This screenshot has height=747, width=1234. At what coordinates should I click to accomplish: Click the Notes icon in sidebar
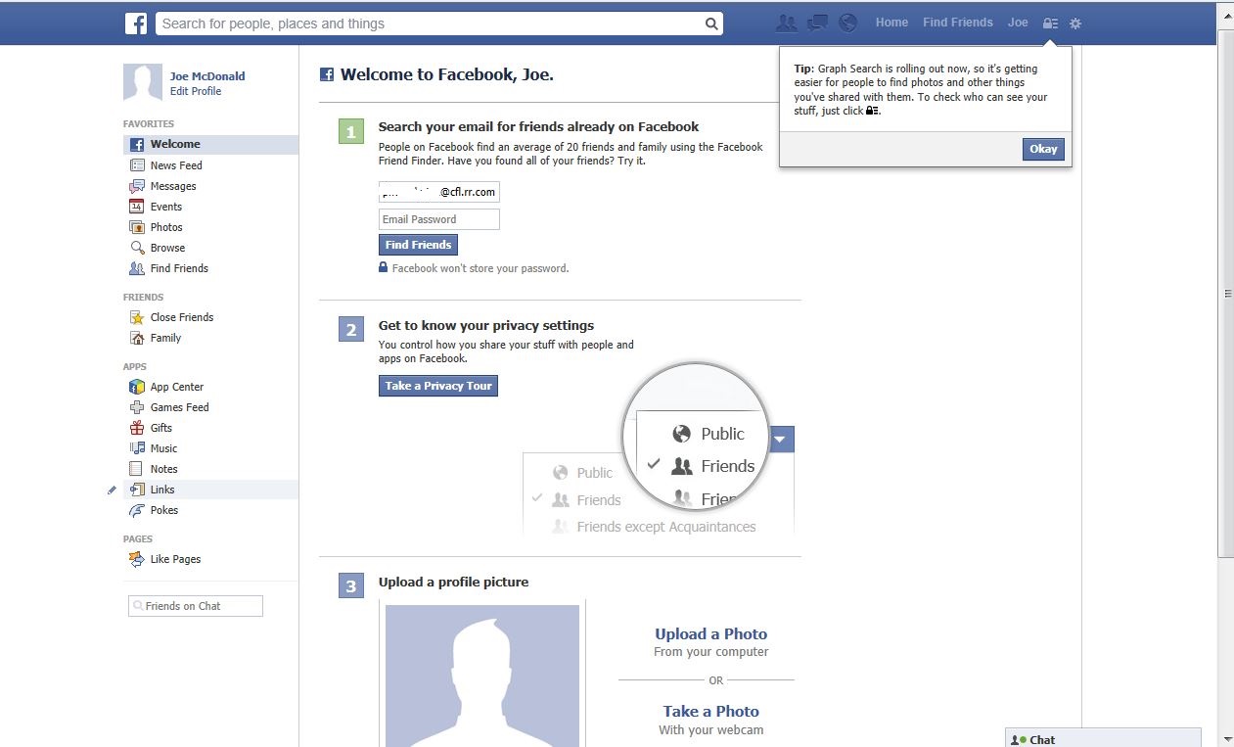tap(137, 469)
